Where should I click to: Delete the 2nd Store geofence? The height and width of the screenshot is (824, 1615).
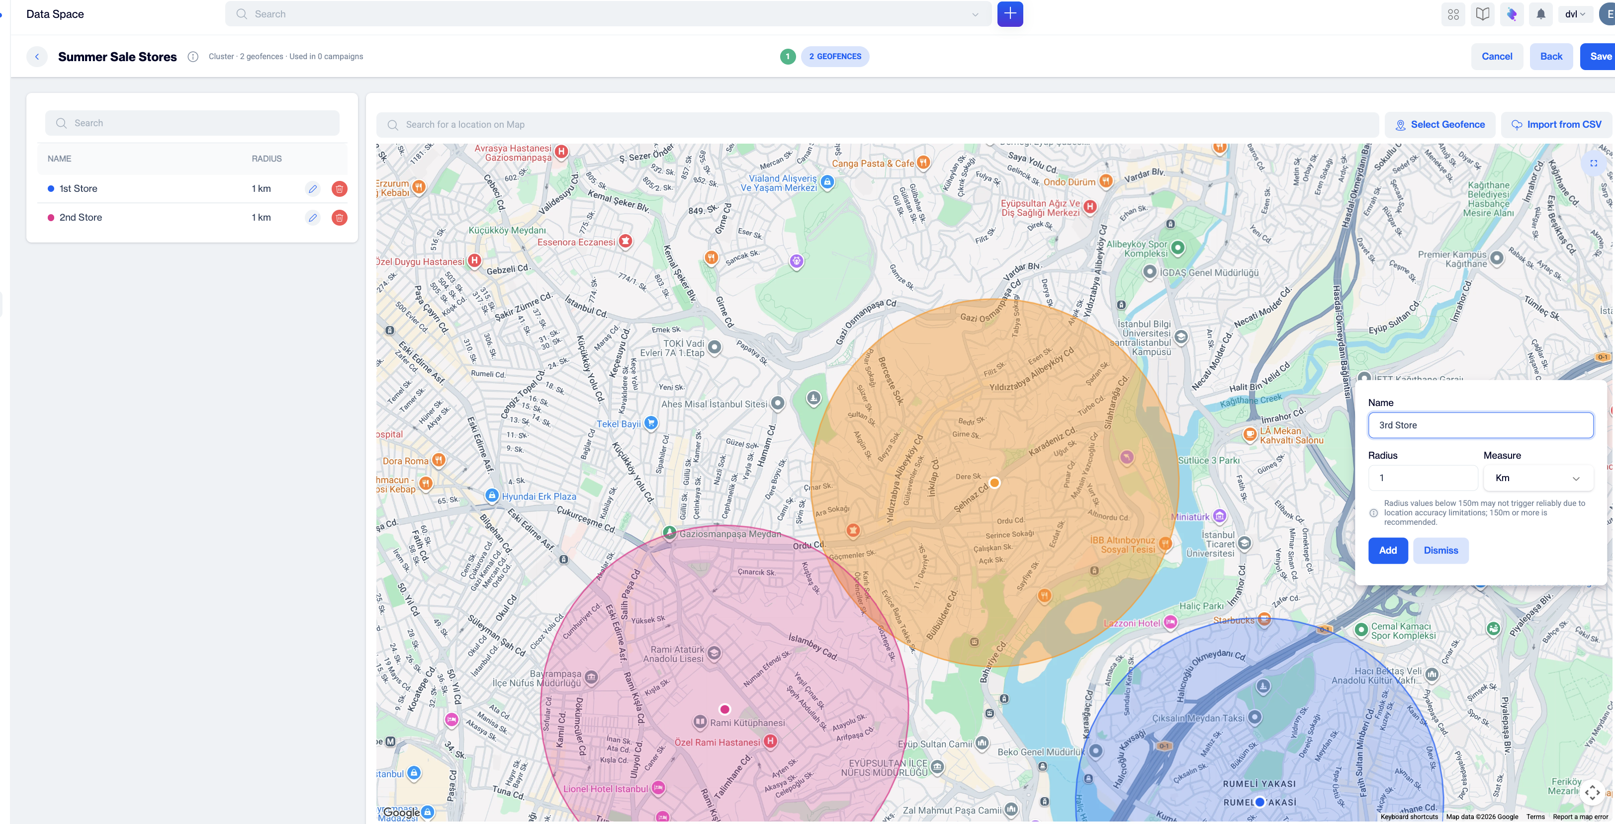339,218
